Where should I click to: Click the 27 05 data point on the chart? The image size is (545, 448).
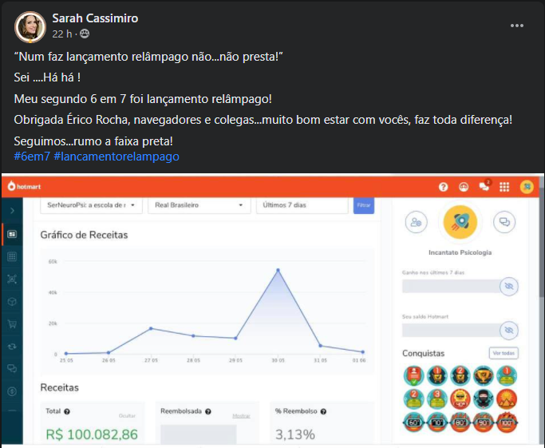pos(151,328)
